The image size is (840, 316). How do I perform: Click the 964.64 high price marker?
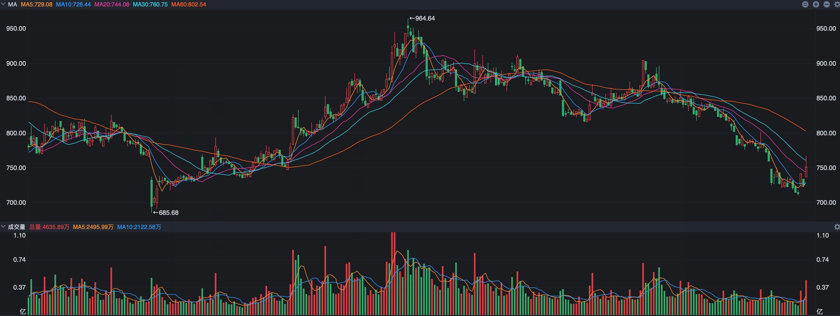(422, 18)
